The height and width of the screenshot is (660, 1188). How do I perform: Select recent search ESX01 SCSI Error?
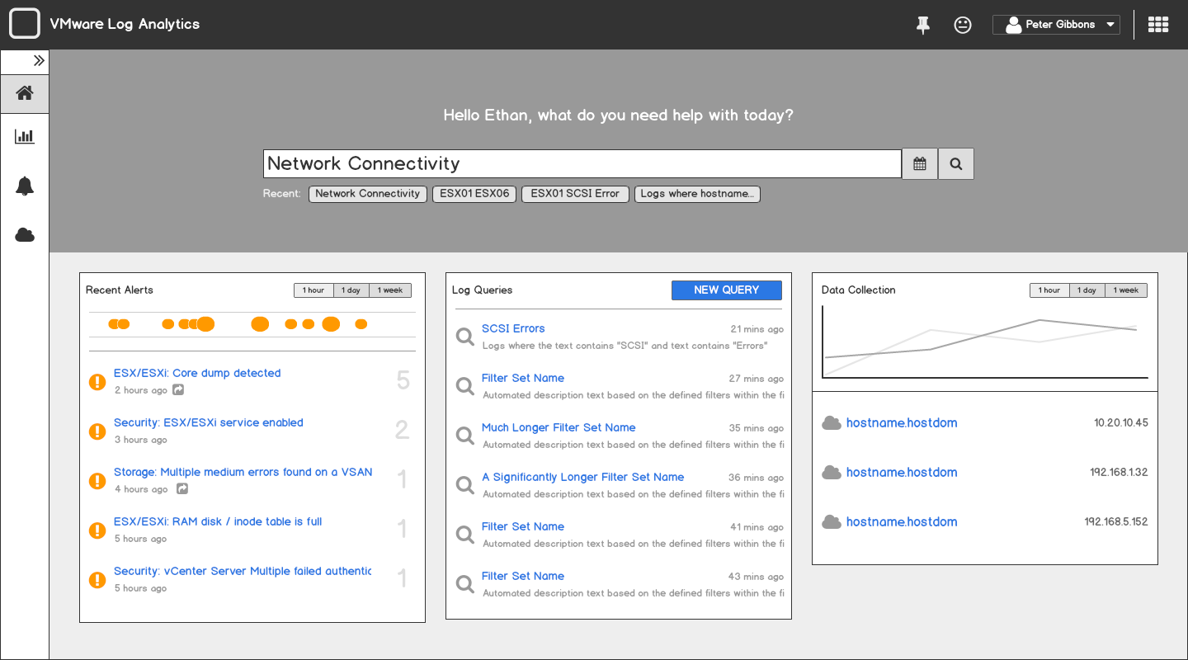[575, 194]
